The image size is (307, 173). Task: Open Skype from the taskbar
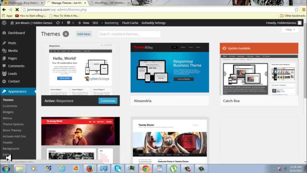tap(118, 169)
